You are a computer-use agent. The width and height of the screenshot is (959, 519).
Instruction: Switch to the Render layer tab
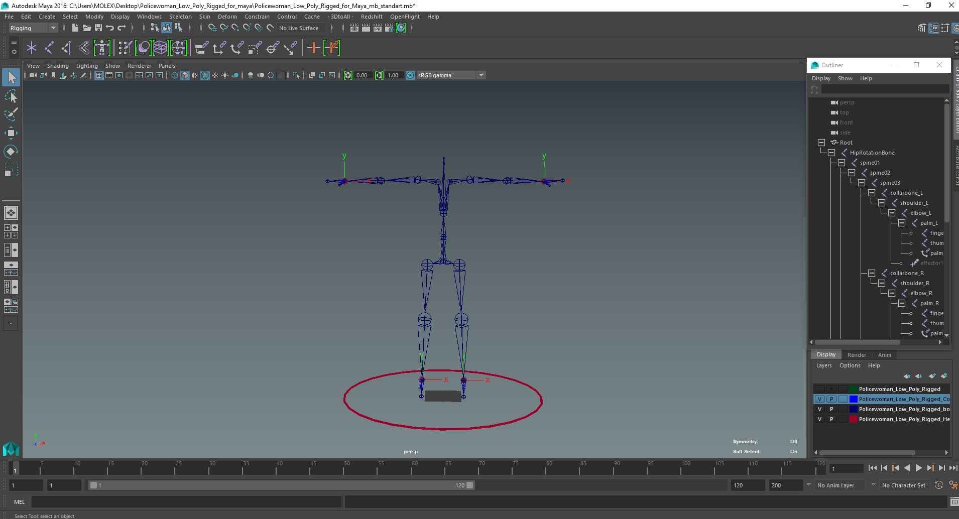click(857, 355)
